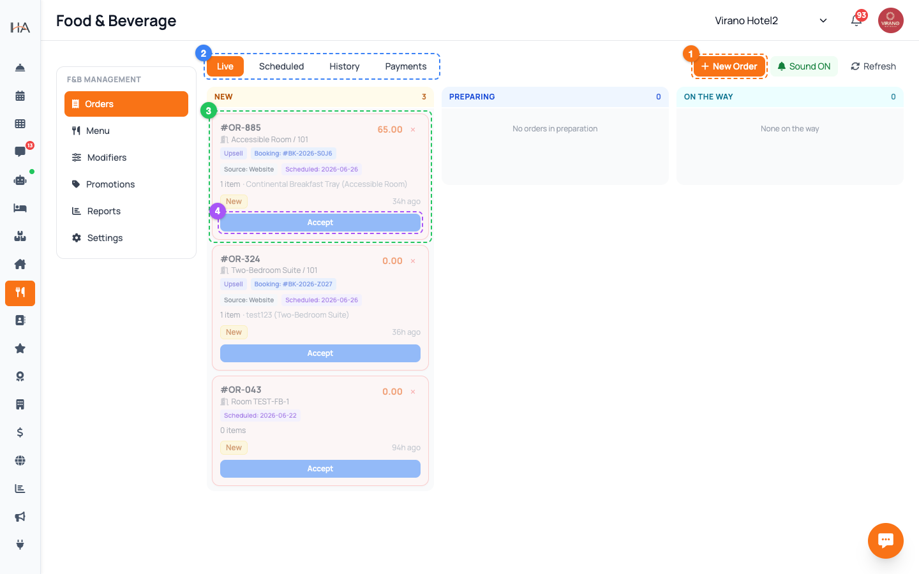Click Booking #BK-2026-Z027 tag
919x574 pixels.
(x=293, y=284)
